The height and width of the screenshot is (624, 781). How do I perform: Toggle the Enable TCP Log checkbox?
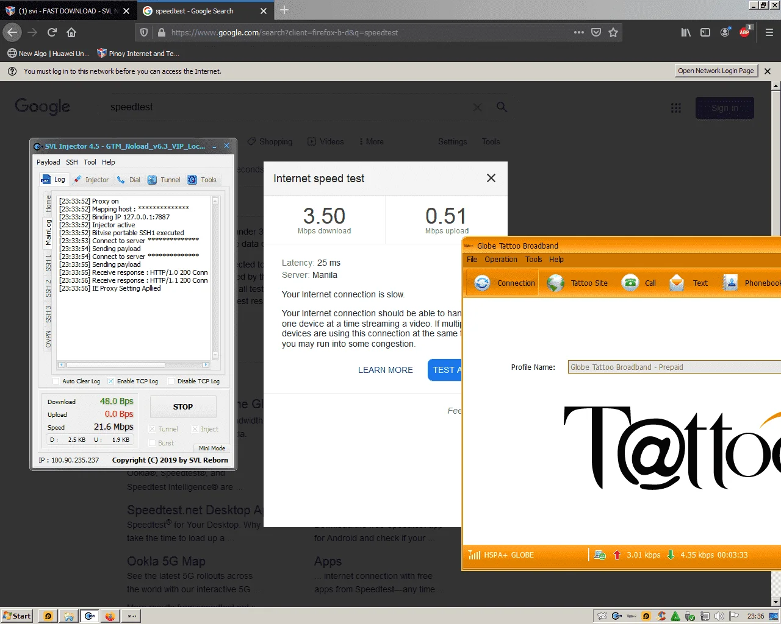(x=110, y=381)
